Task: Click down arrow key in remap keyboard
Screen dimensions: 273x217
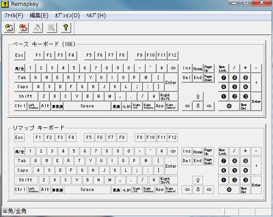Action: click(198, 190)
